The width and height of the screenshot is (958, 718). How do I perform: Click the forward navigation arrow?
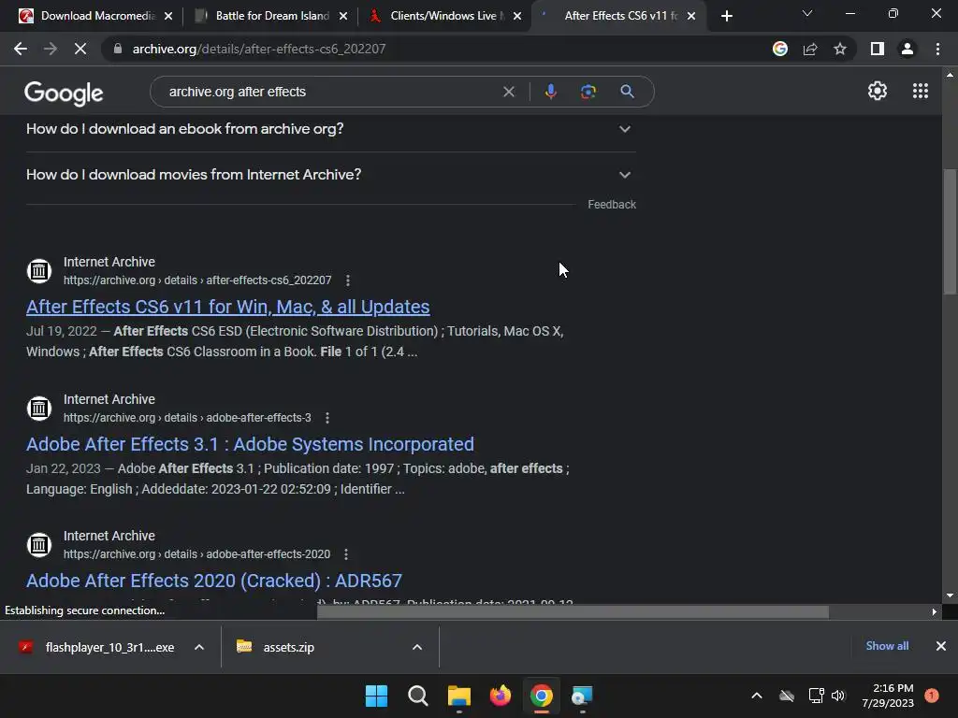coord(51,49)
